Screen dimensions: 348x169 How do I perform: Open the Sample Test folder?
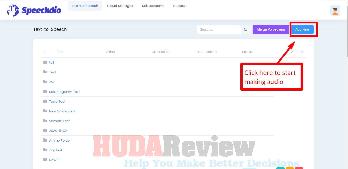59,121
